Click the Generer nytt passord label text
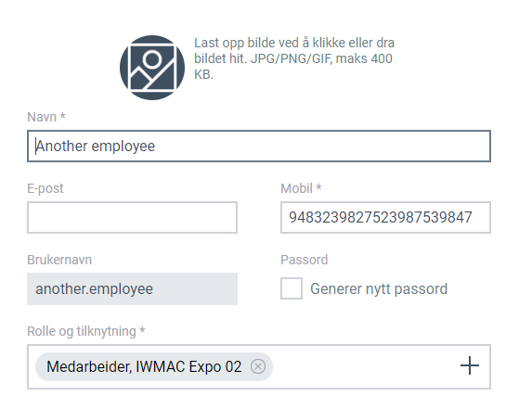This screenshot has height=409, width=519. 379,289
